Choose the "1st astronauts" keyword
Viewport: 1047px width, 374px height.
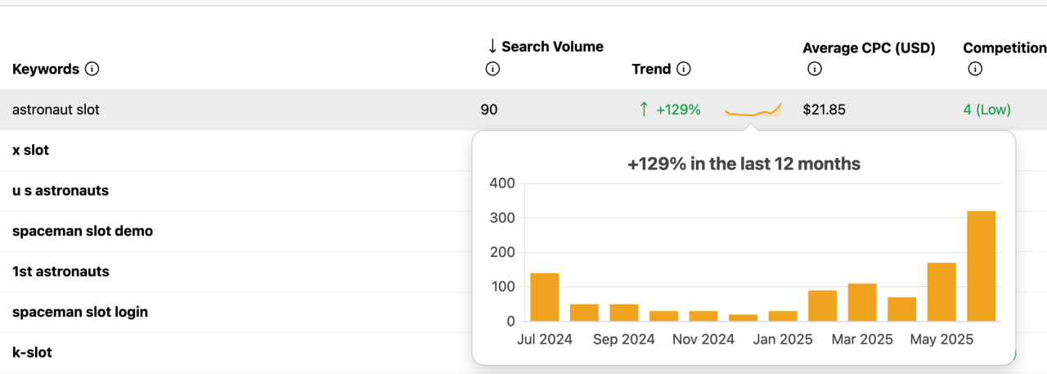pyautogui.click(x=61, y=272)
